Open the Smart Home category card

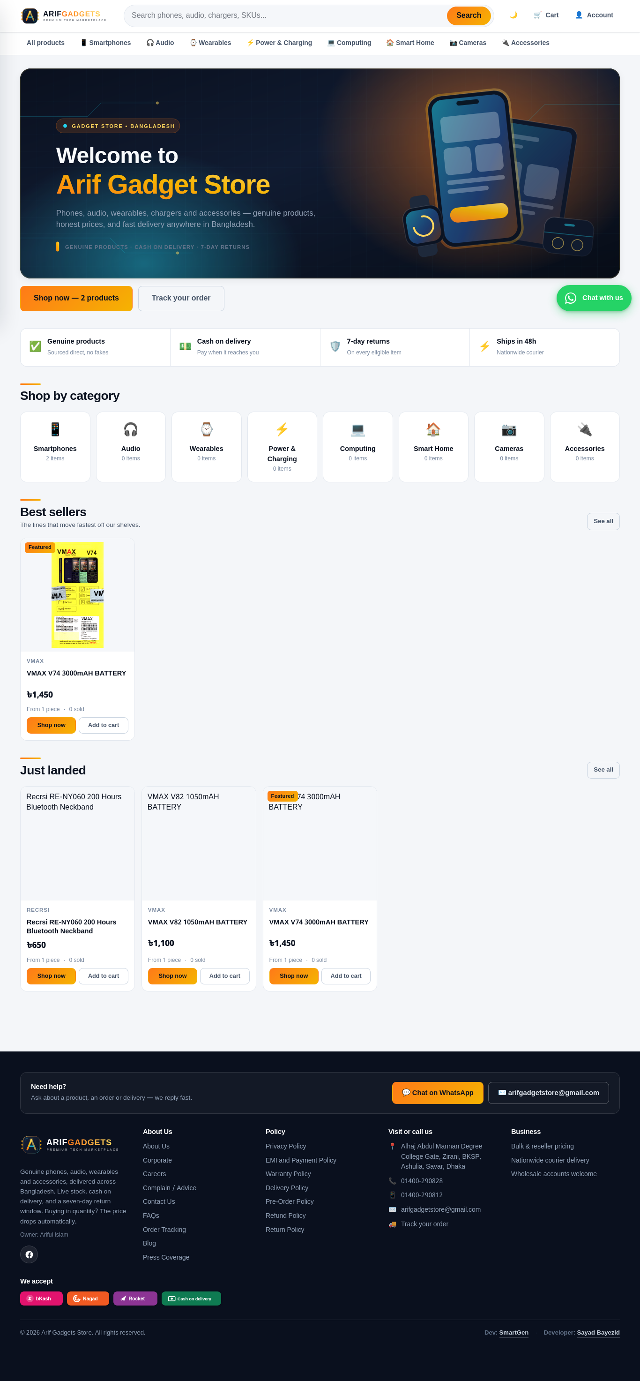[433, 447]
